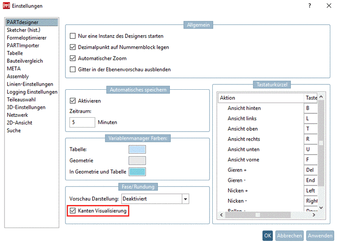This screenshot has height=243, width=338.
Task: Click left arrow of horizontal scrollbar
Action: 221,215
